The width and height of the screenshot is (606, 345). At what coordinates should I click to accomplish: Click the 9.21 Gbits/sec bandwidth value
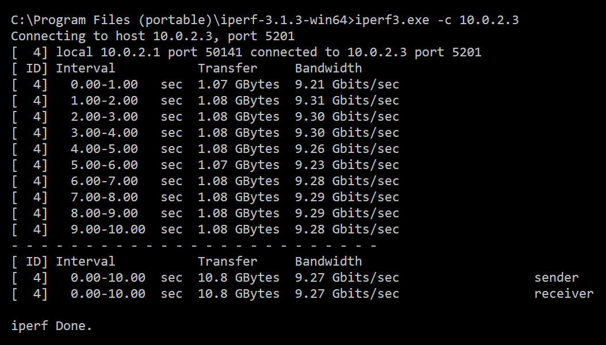click(x=347, y=85)
